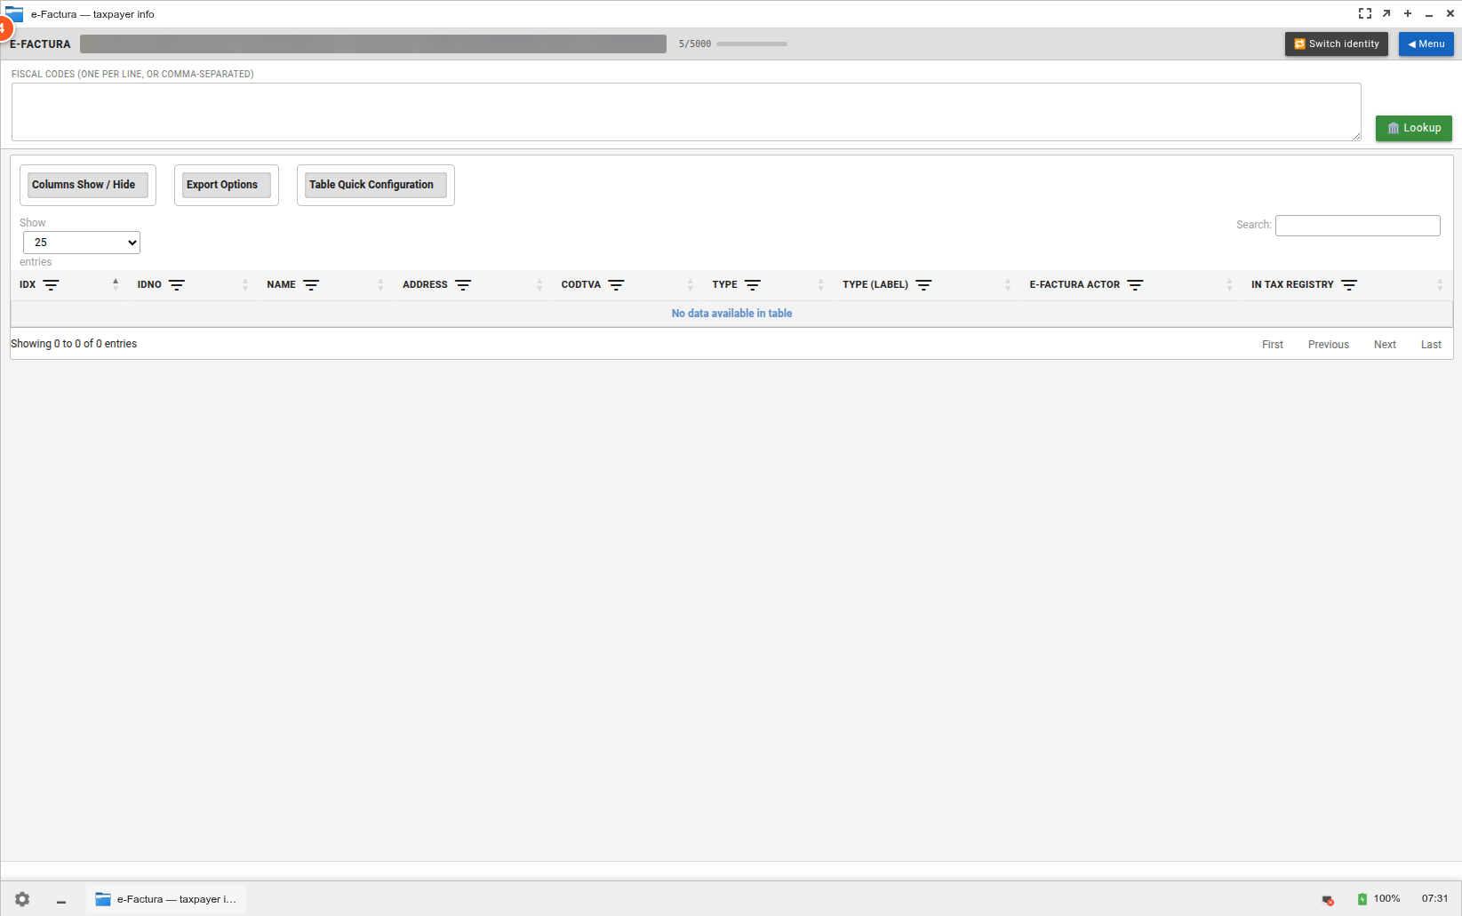Sort by IN TAX REGISTRY using sort arrows
The height and width of the screenshot is (916, 1462).
tap(1440, 284)
